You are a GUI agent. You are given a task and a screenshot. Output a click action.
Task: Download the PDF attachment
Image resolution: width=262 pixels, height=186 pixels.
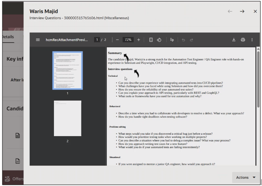234,40
